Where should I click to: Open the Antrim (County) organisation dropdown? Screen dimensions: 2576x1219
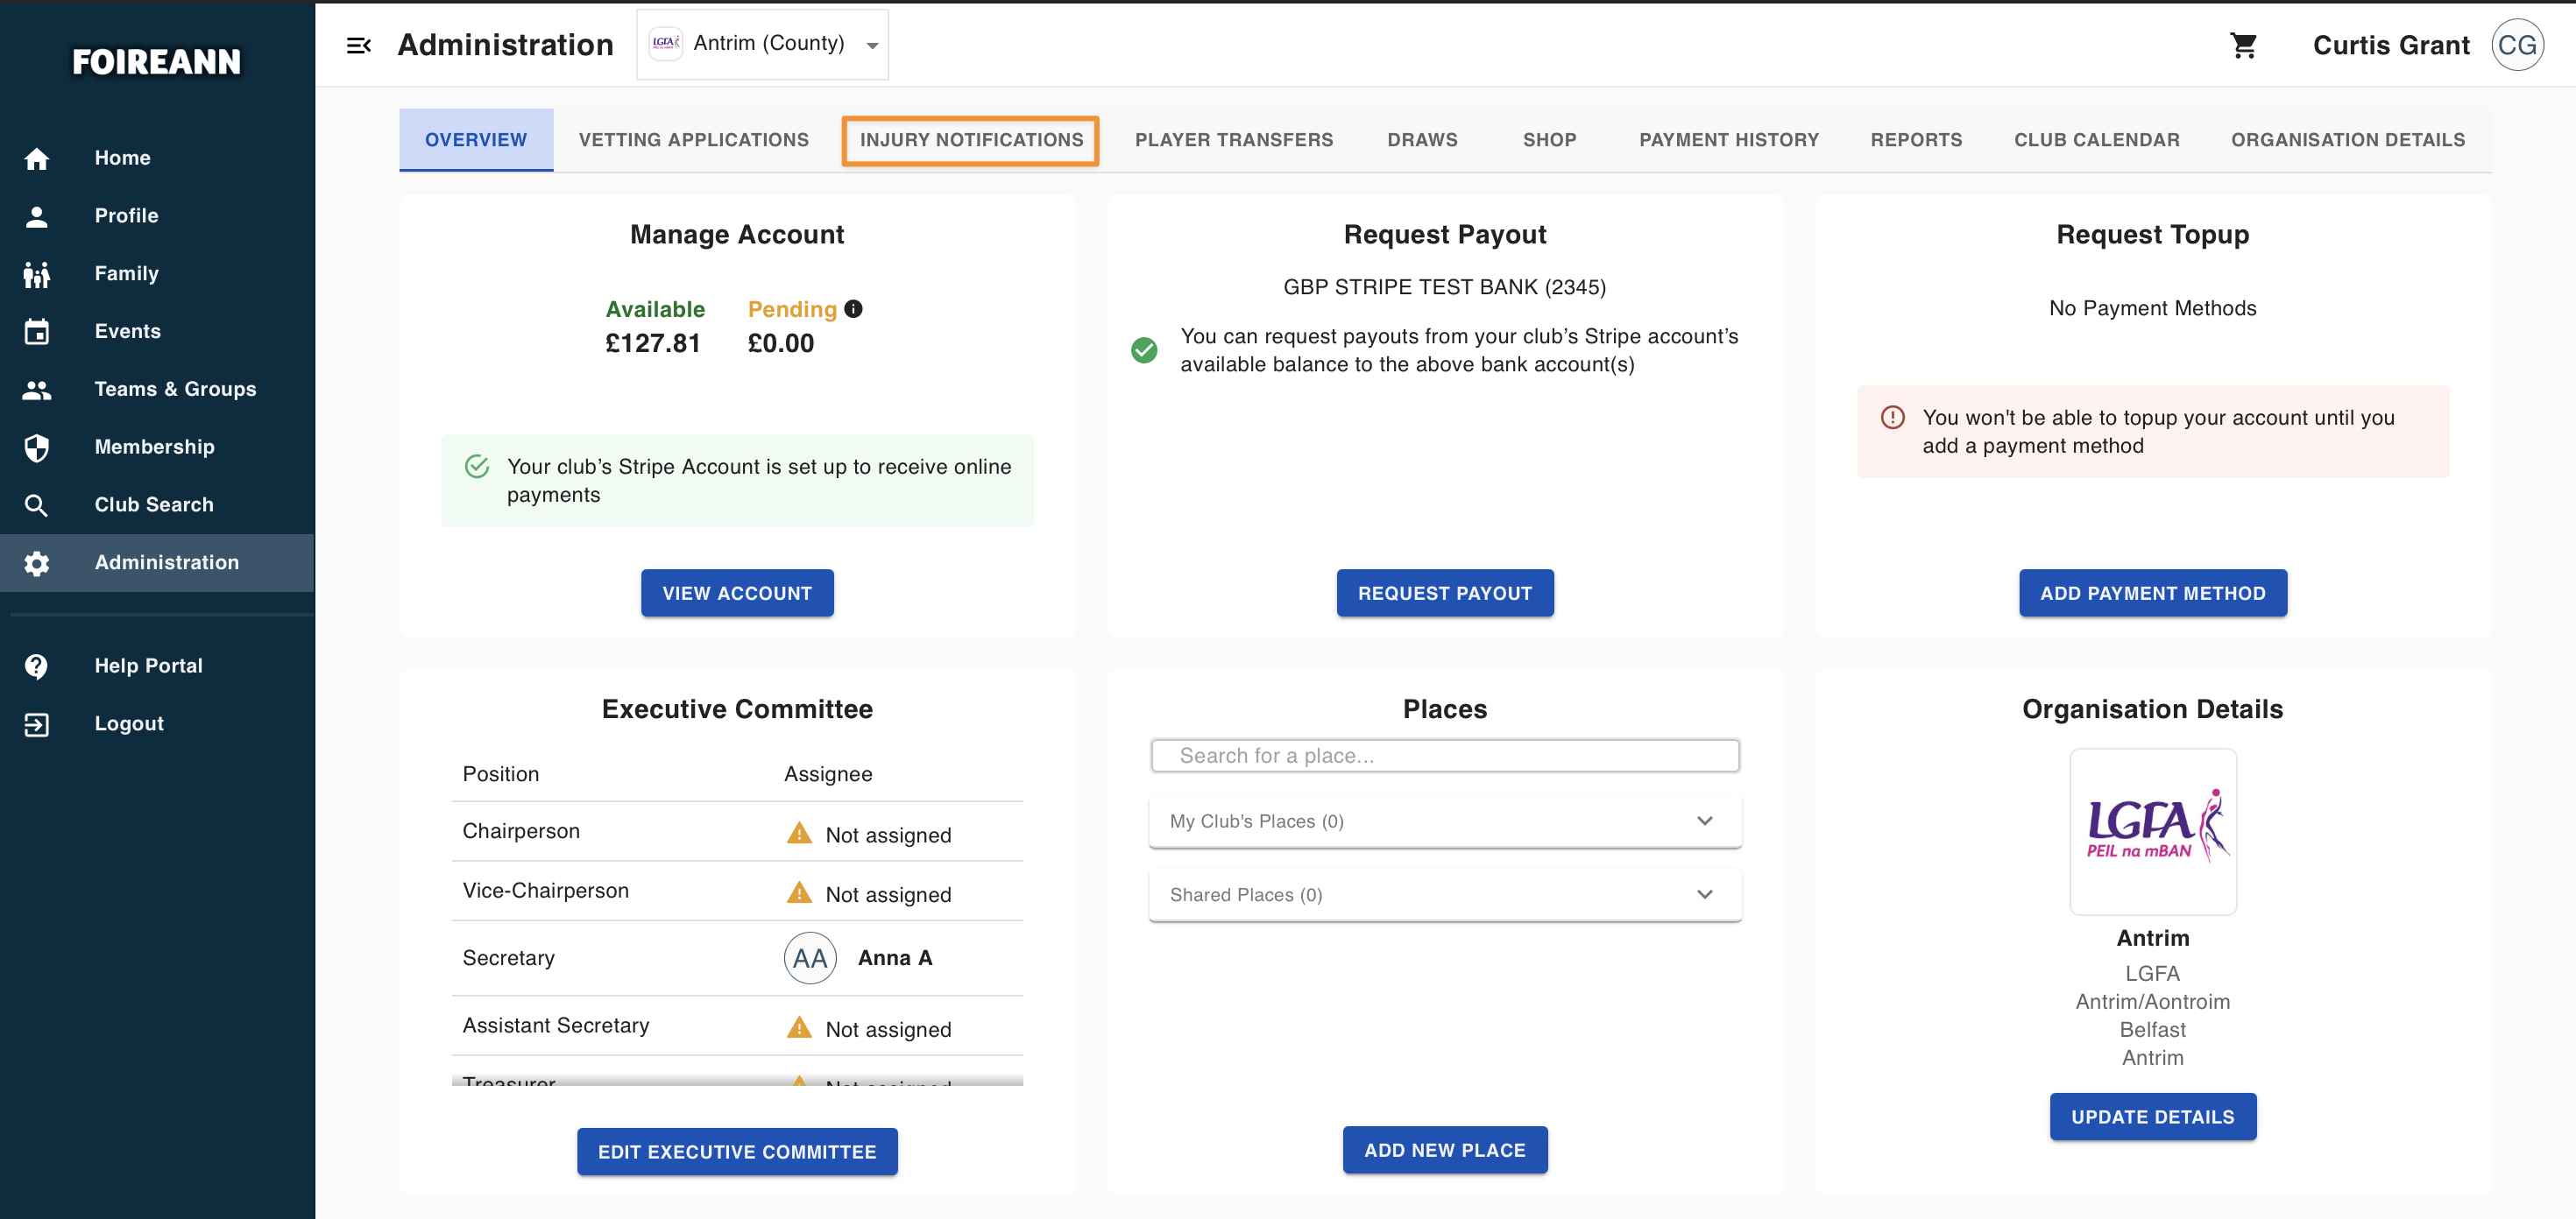tap(762, 44)
